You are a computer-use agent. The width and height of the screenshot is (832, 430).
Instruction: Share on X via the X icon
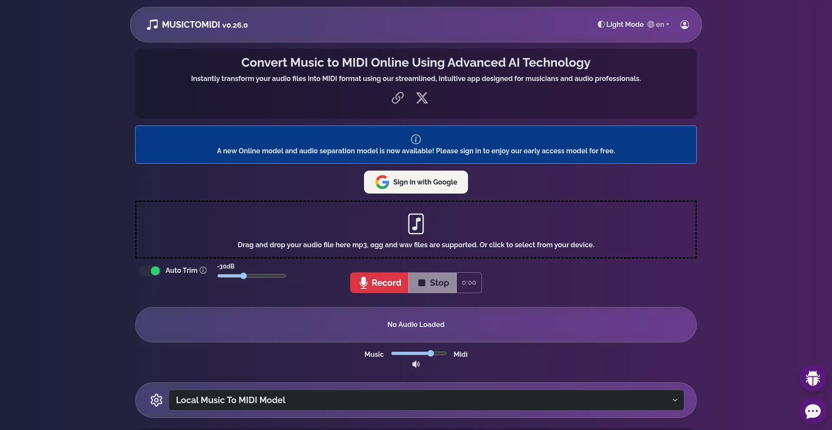(422, 98)
